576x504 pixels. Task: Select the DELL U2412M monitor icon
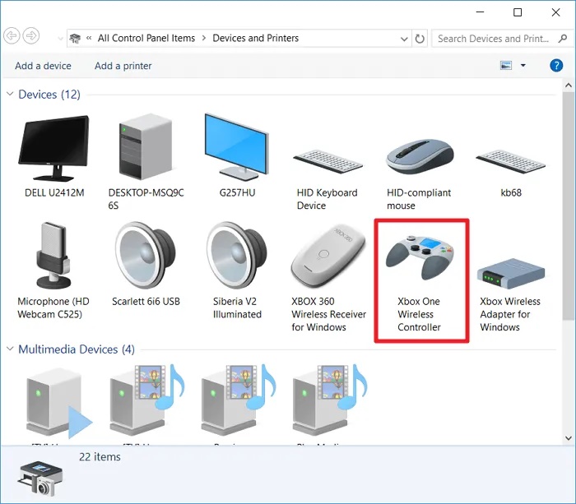[x=54, y=148]
